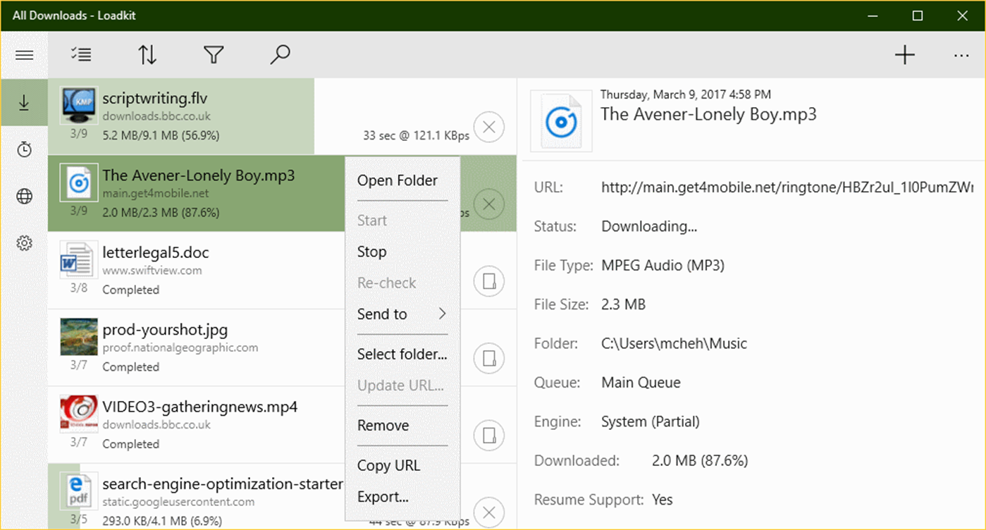This screenshot has width=986, height=530.
Task: Open the scheduler clock icon in the sidebar
Action: pos(24,149)
